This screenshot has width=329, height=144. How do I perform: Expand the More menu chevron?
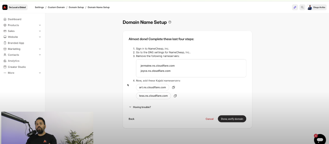[x=40, y=73]
